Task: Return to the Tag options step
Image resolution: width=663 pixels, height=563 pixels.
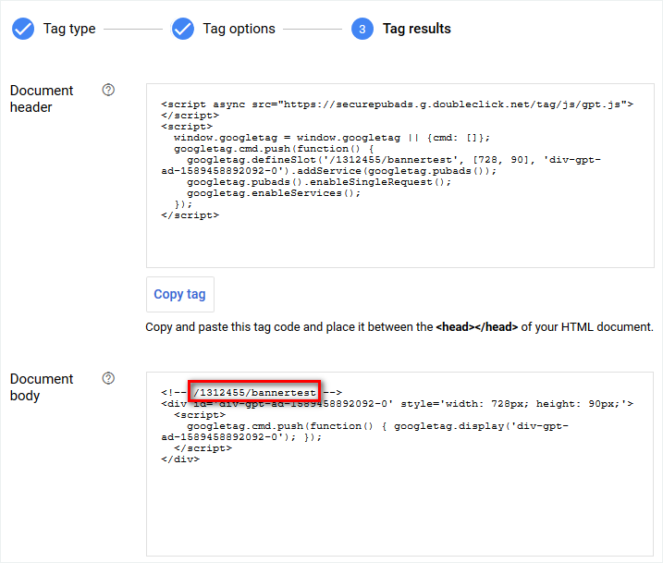Action: coord(239,29)
